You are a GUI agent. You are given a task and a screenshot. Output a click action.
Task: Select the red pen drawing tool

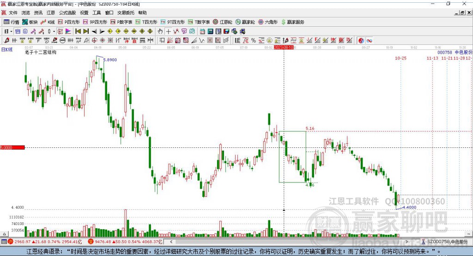click(x=6, y=40)
